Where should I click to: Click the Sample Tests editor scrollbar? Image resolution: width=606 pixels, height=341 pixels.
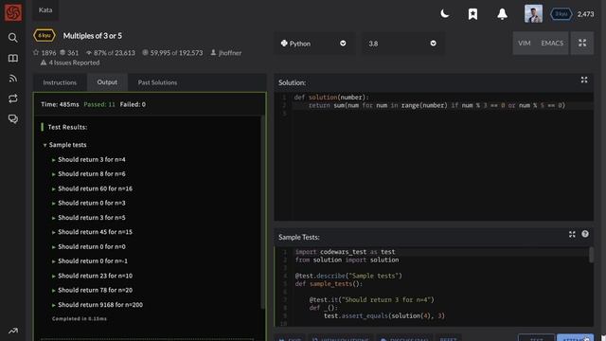pyautogui.click(x=591, y=255)
